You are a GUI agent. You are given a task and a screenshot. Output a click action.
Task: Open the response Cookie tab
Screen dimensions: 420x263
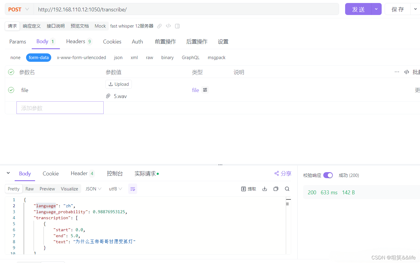click(51, 174)
